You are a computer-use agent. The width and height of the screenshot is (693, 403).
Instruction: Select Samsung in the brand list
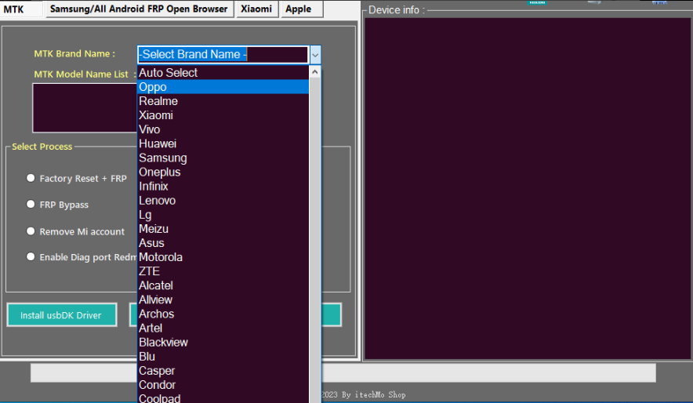coord(223,158)
